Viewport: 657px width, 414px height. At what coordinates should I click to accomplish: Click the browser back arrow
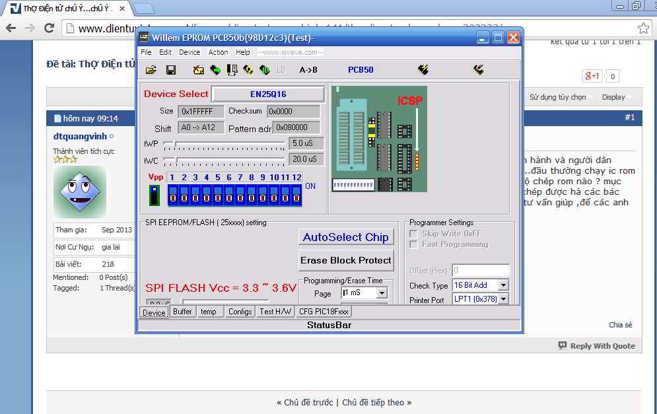pos(11,28)
